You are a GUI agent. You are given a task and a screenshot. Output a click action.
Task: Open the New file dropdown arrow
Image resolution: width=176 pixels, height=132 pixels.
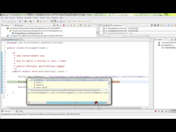pos(6,21)
